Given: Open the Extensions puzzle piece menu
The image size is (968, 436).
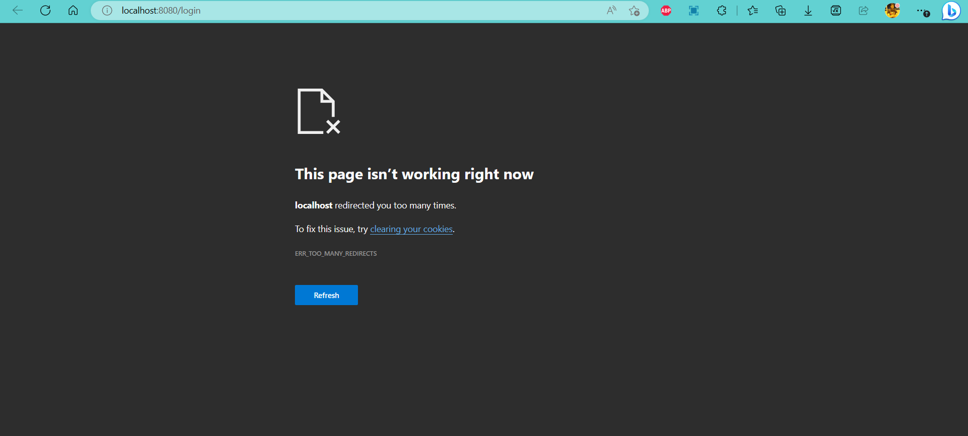Looking at the screenshot, I should click(721, 11).
